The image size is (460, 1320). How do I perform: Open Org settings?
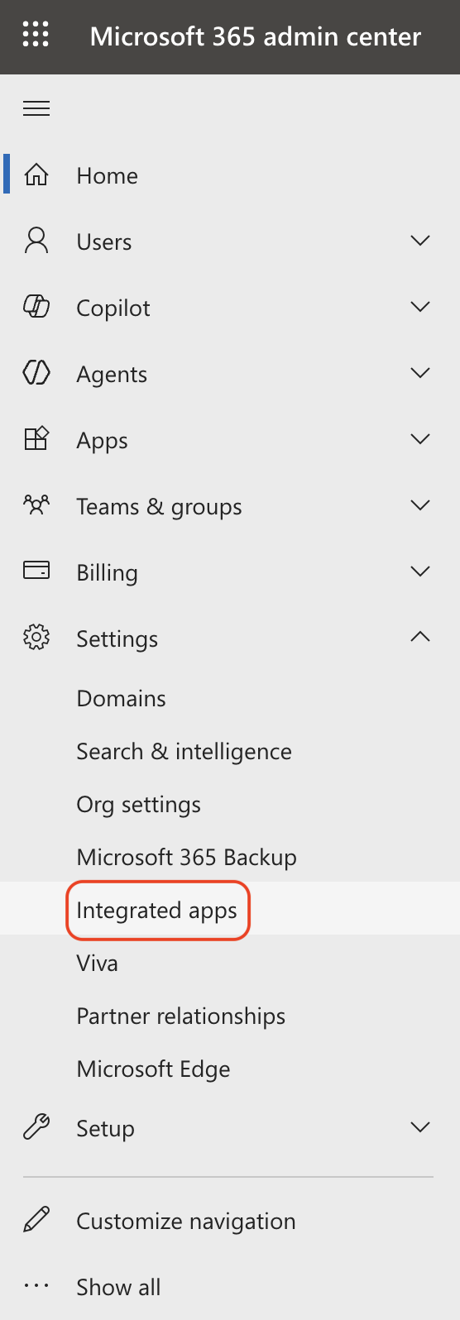click(138, 805)
